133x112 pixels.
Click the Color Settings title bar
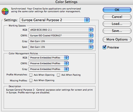(67, 2)
